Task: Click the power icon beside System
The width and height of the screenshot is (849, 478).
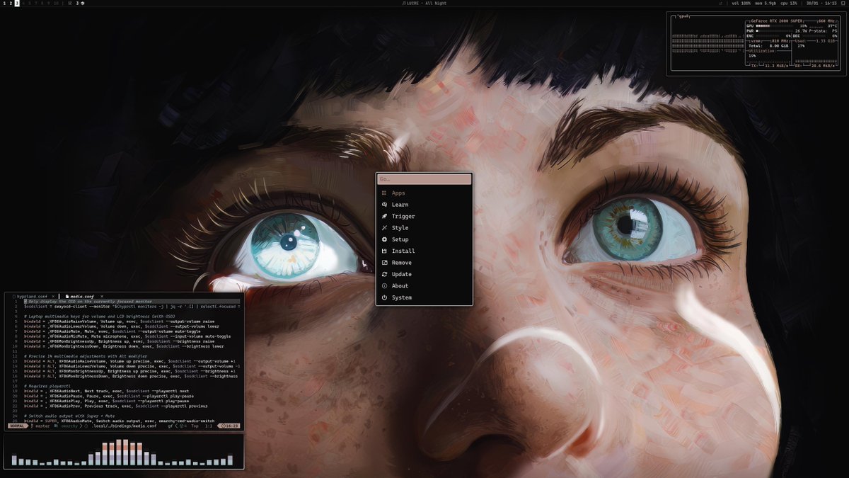Action: point(384,297)
